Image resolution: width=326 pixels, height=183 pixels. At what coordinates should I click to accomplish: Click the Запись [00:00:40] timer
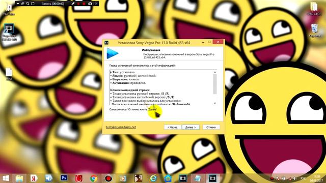[x=53, y=4]
